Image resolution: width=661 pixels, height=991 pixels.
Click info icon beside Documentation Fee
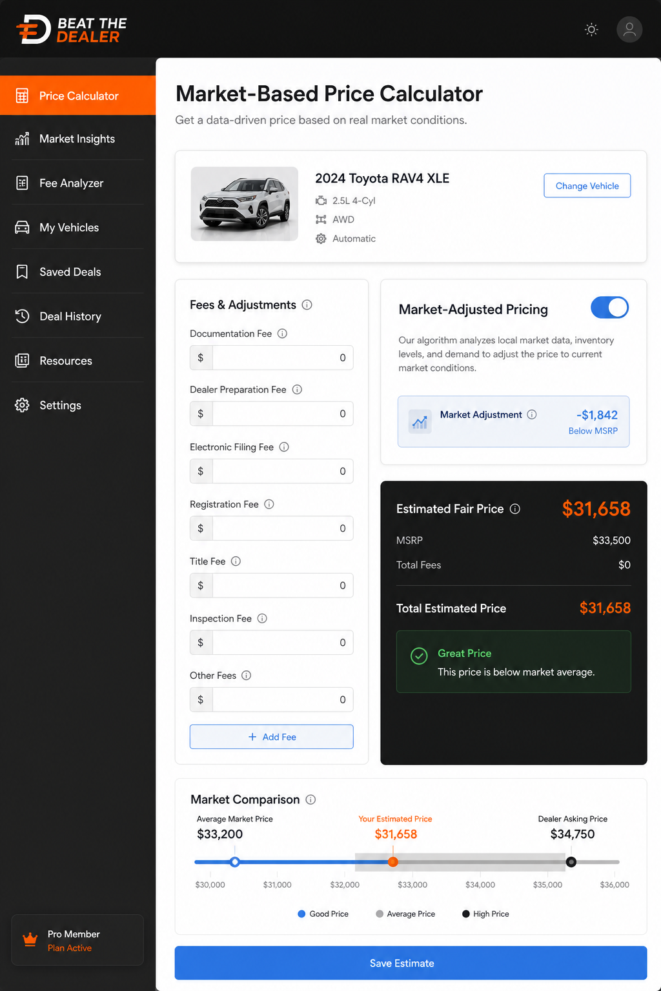(x=282, y=334)
